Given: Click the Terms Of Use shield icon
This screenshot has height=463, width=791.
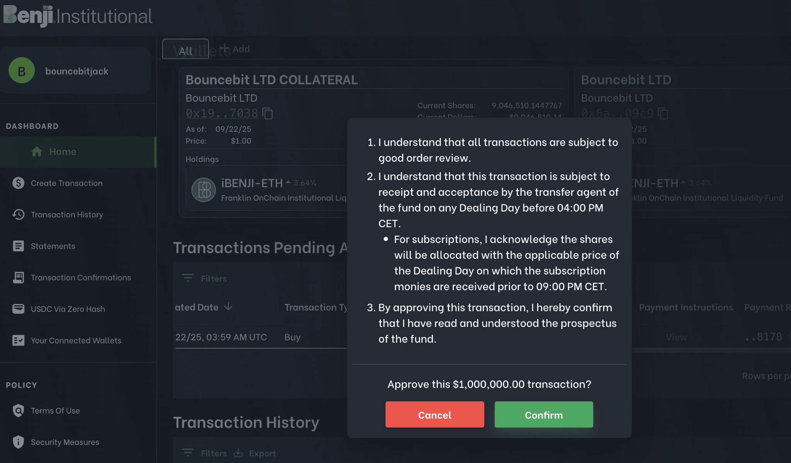Looking at the screenshot, I should point(18,411).
